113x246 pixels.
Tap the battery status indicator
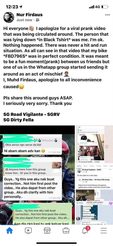[x=105, y=7]
